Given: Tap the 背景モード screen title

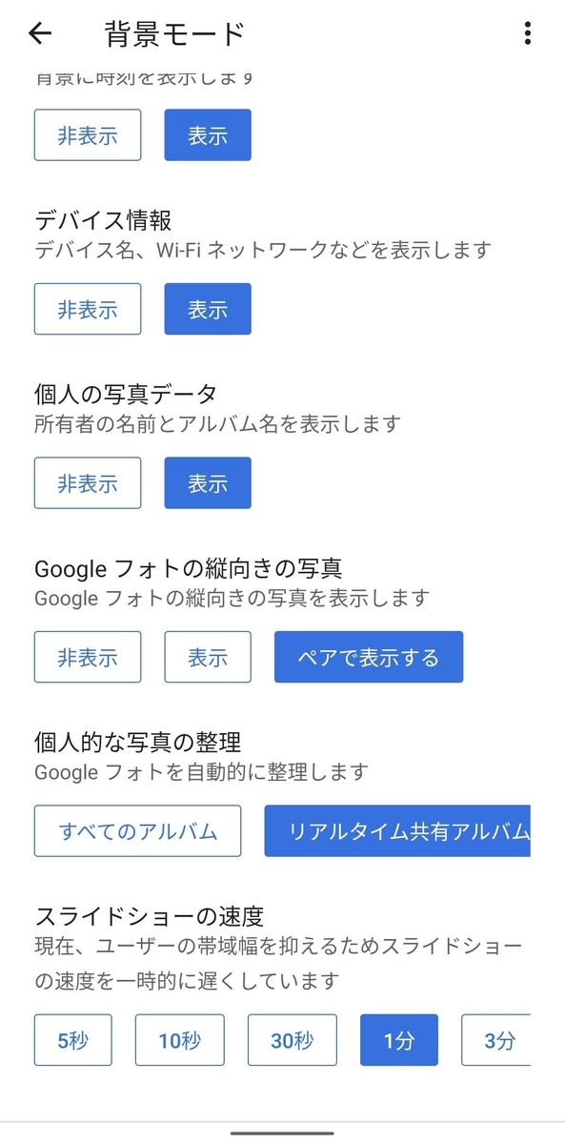Looking at the screenshot, I should (x=173, y=31).
